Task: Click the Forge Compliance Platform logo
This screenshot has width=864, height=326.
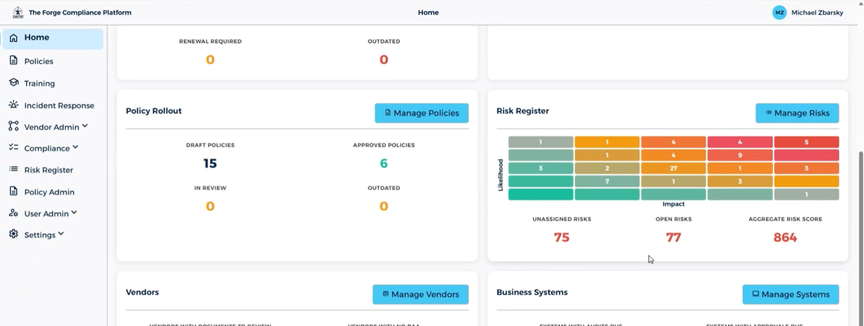Action: (x=18, y=13)
